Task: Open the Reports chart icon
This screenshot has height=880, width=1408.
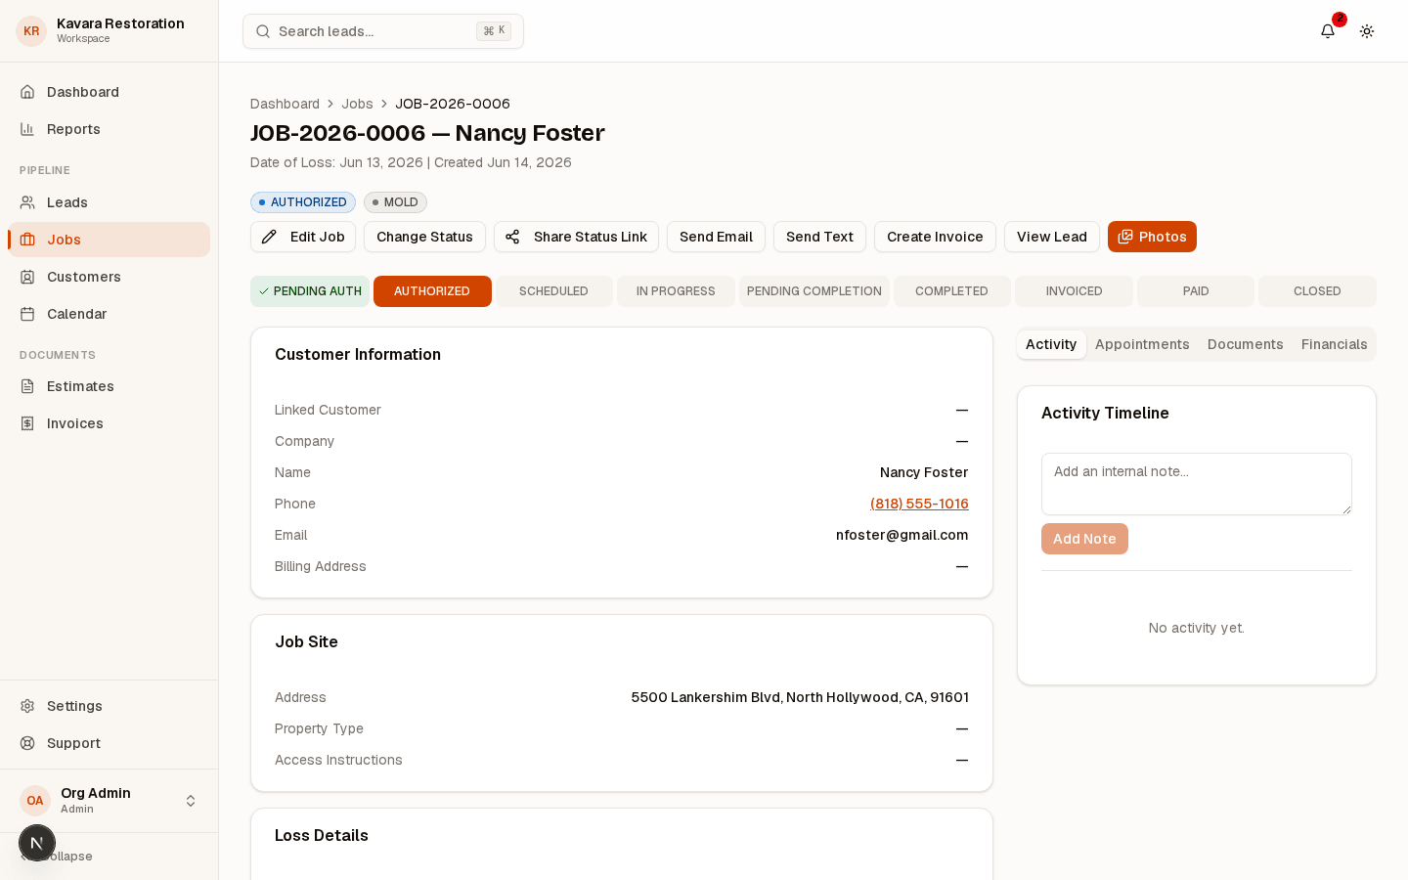Action: point(27,129)
